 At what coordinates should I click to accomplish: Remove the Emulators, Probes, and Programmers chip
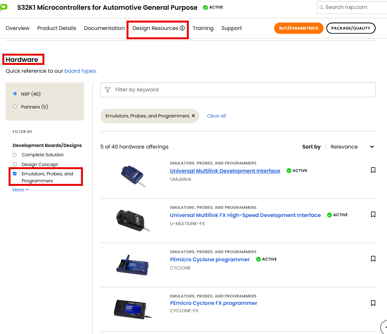coord(193,116)
